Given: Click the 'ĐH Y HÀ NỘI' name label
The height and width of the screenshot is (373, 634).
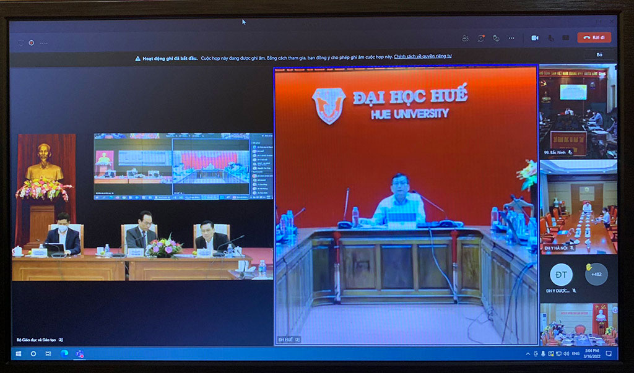Looking at the screenshot, I should (555, 247).
